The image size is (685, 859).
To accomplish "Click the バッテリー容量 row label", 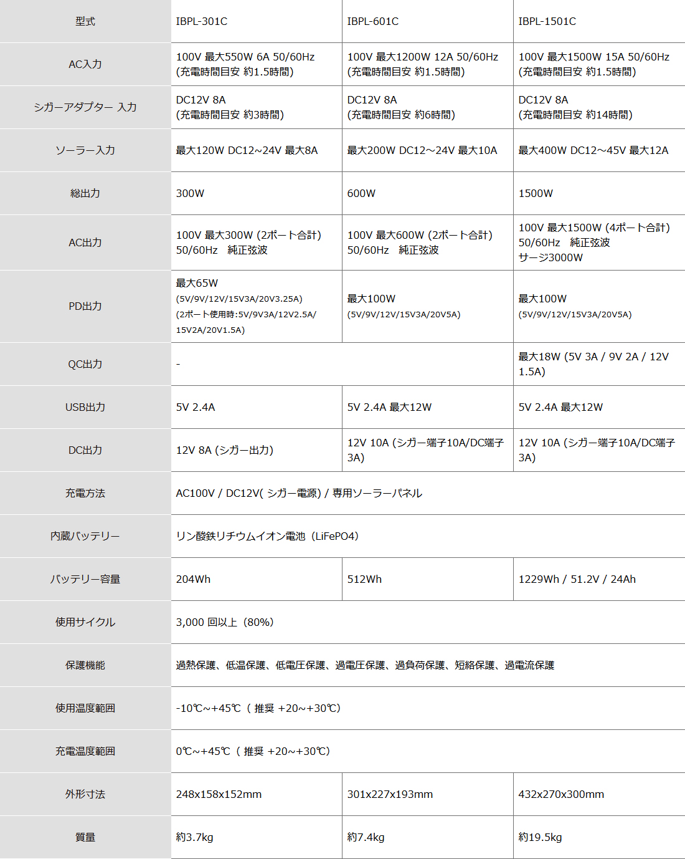I will coord(85,579).
